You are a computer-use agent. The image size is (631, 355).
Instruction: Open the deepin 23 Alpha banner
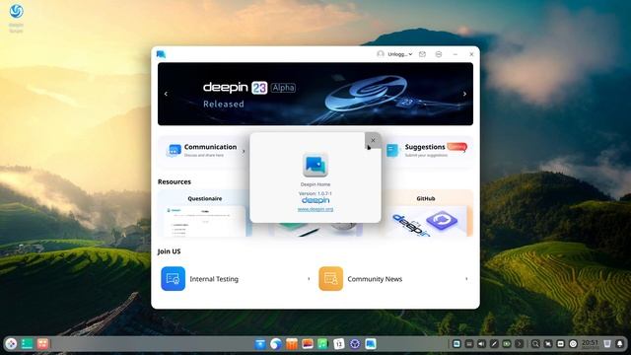(x=315, y=94)
